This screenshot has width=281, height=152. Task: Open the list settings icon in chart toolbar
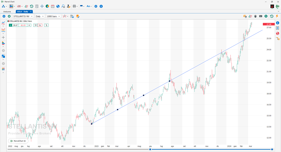click(x=72, y=16)
